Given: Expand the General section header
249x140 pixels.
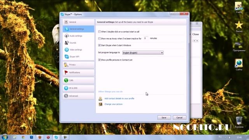Looking at the screenshot, I should coord(79,22).
